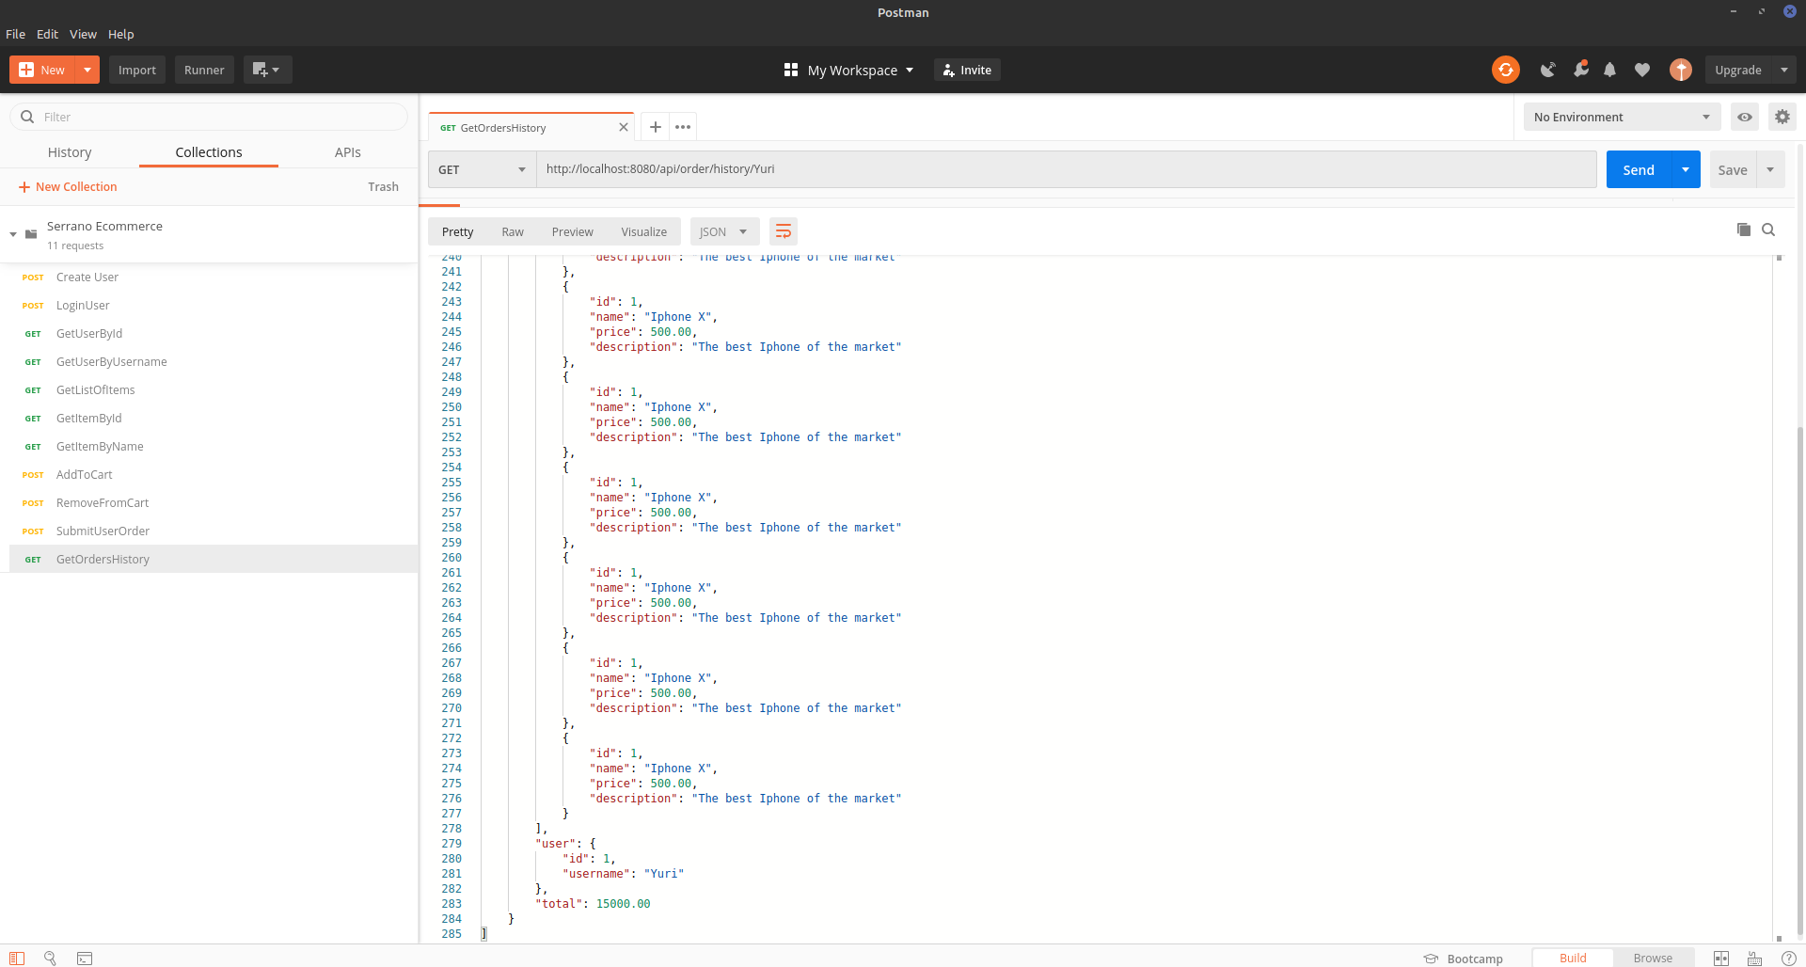
Task: Switch to Build mode
Action: click(1573, 958)
